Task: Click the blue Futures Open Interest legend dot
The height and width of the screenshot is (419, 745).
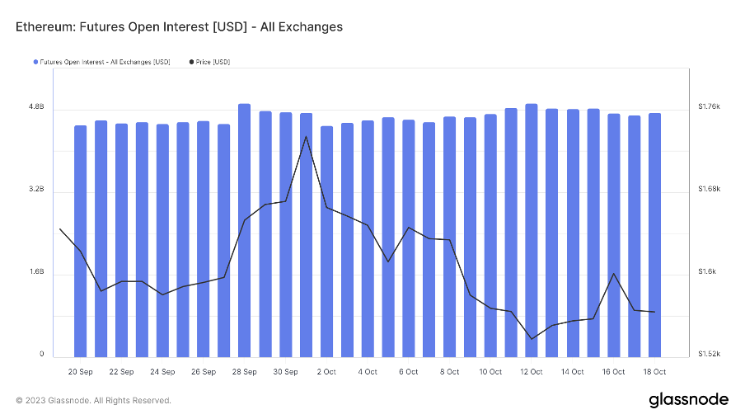Action: (x=35, y=62)
